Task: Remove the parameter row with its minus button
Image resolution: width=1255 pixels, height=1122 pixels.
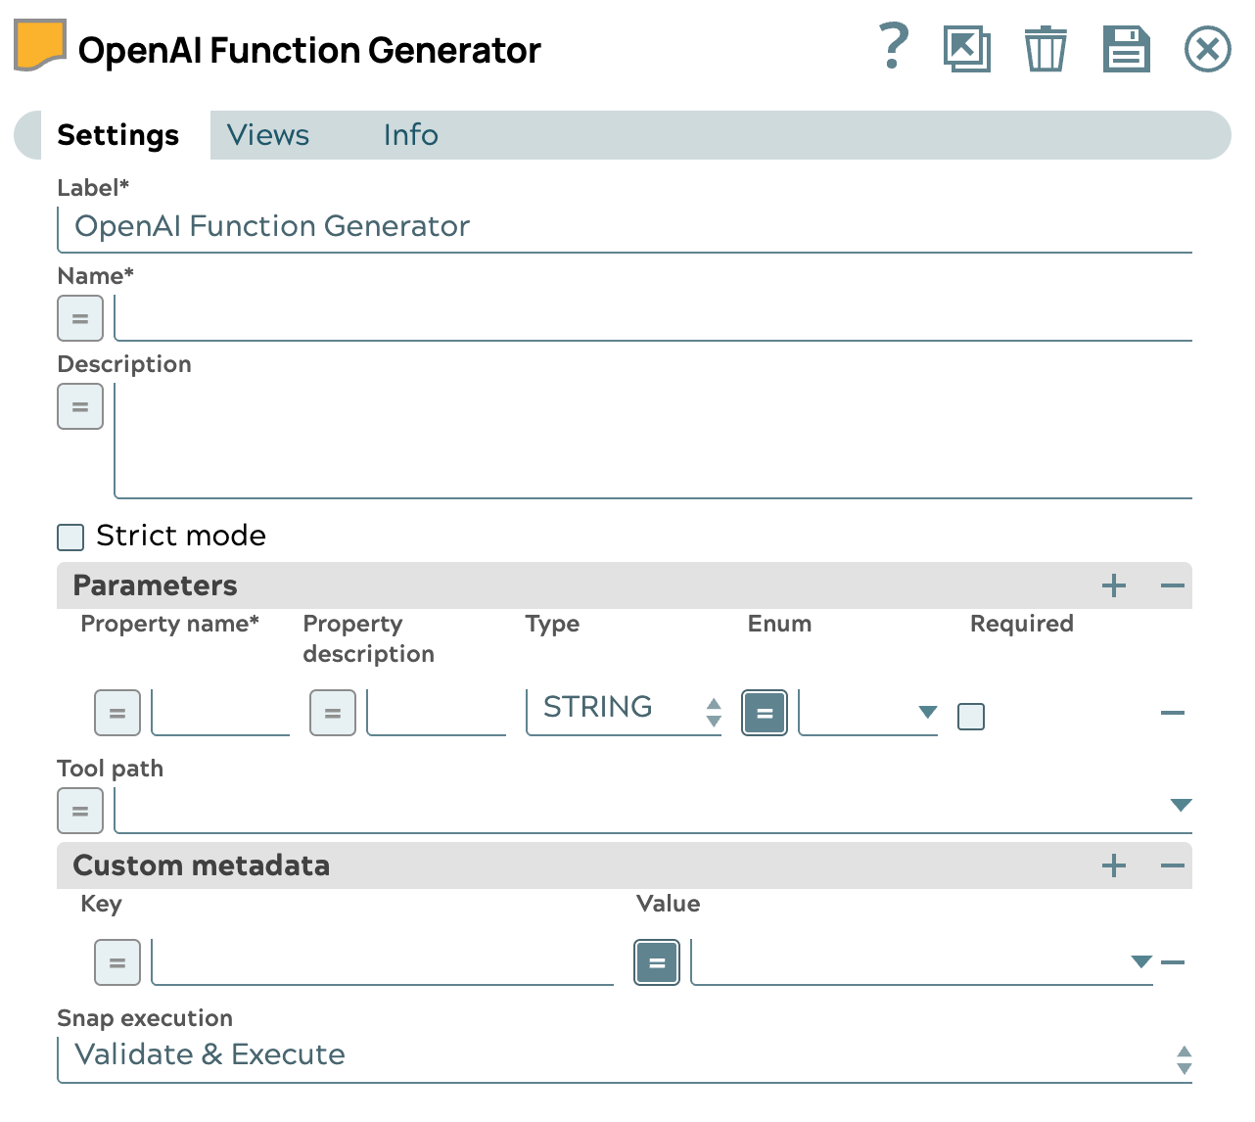Action: click(1172, 713)
